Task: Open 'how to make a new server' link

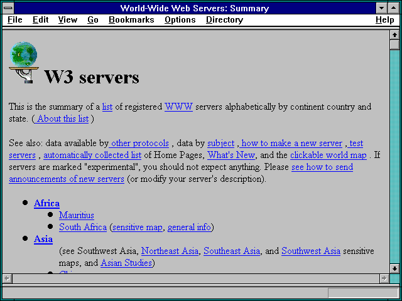Action: coord(291,143)
